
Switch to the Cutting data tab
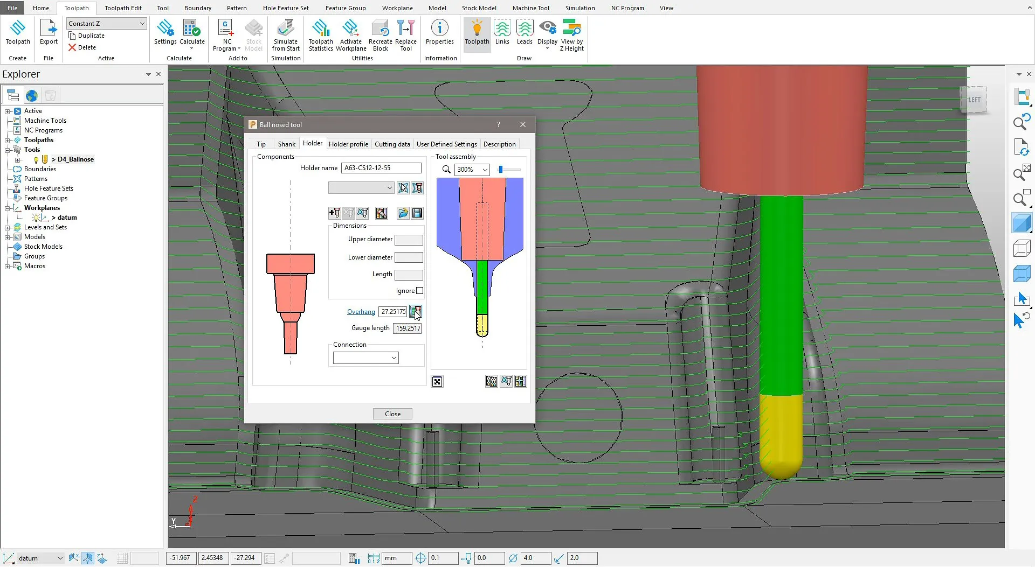(392, 144)
